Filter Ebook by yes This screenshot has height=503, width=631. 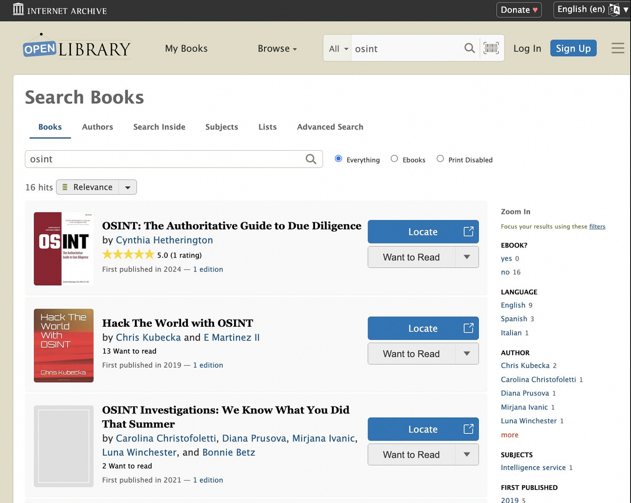[x=506, y=258]
